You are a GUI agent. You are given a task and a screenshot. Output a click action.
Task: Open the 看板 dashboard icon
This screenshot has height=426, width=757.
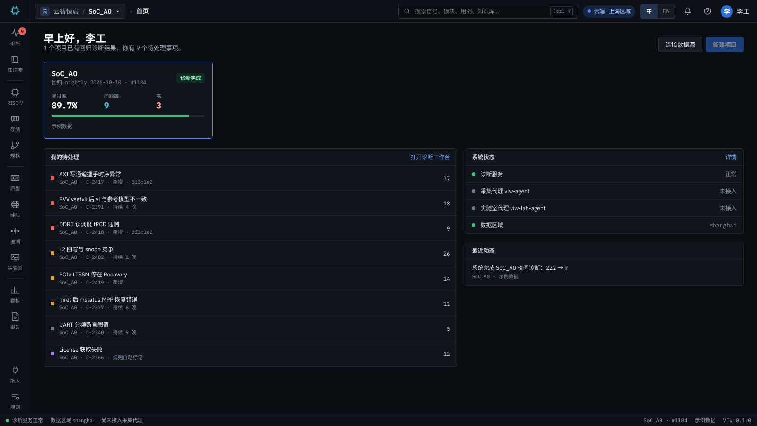(x=15, y=294)
